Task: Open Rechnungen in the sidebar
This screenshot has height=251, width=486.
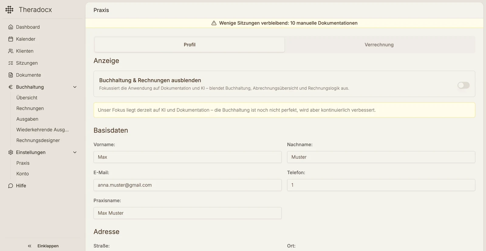Action: pyautogui.click(x=30, y=108)
